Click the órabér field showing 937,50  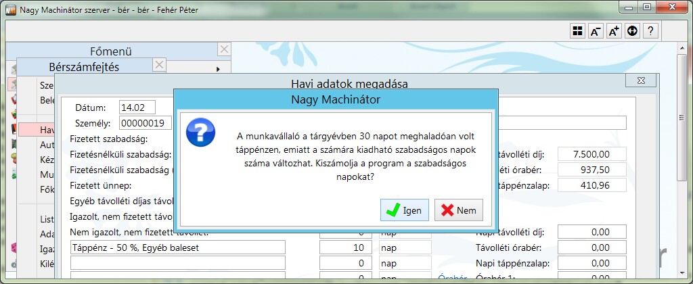tap(592, 170)
